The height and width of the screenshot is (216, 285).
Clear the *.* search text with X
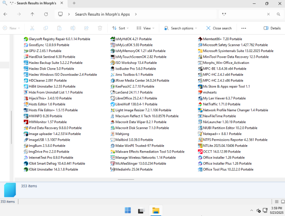pyautogui.click(x=268, y=14)
